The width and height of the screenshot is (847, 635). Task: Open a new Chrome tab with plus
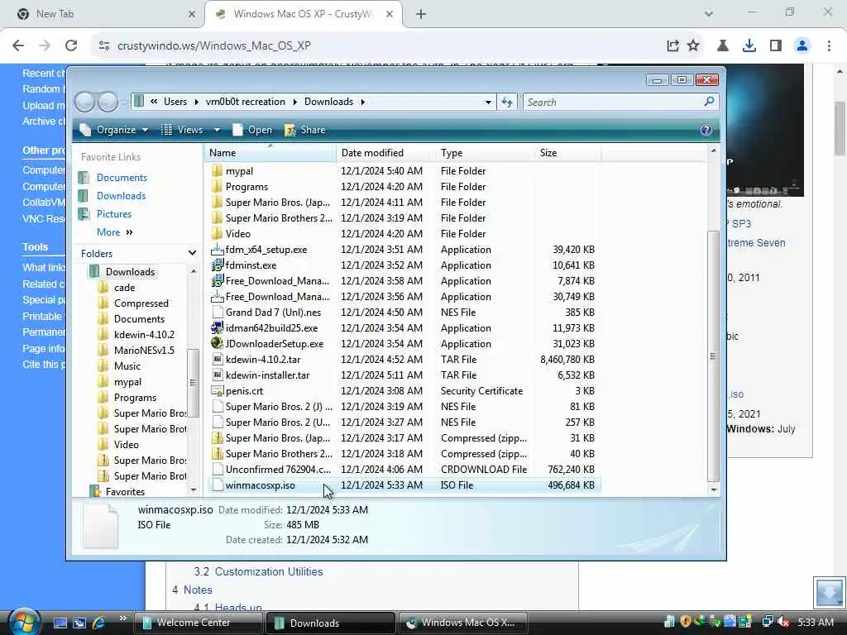(x=421, y=14)
